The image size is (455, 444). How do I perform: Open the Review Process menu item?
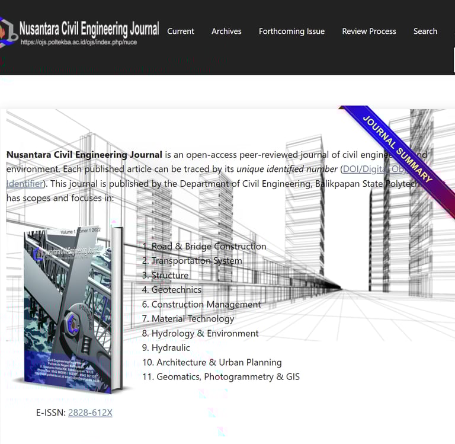click(x=369, y=31)
